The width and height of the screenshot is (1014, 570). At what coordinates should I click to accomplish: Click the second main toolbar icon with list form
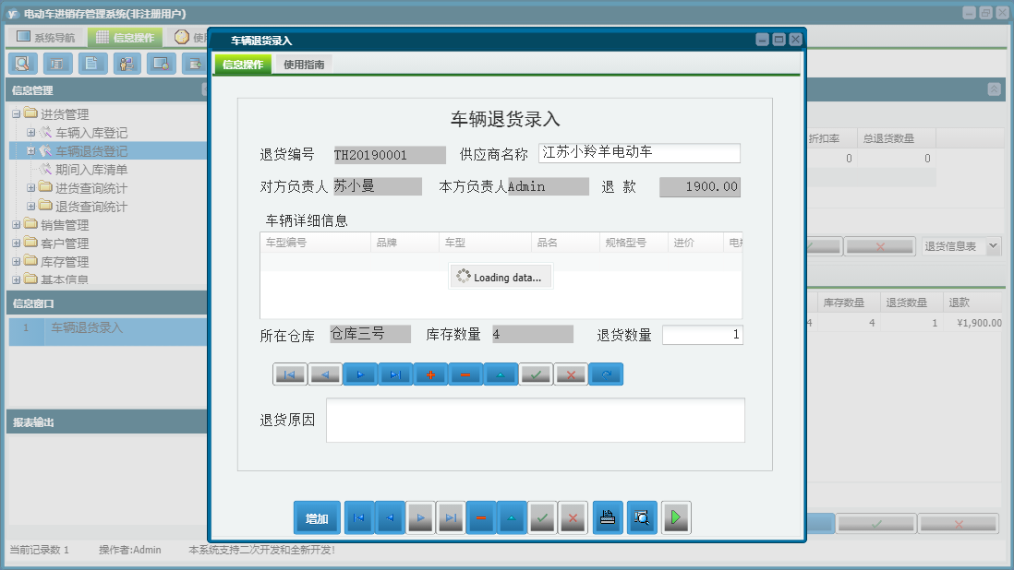[x=57, y=64]
